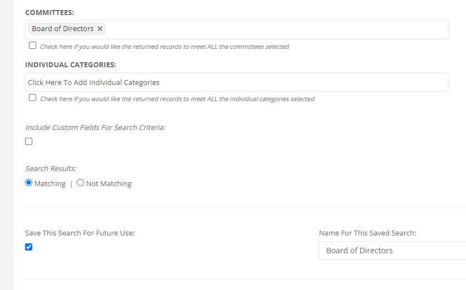Focus the saved search name input field

point(393,251)
